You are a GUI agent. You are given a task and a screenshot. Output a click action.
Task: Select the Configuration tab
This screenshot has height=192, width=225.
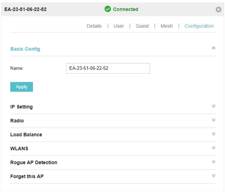(x=199, y=26)
